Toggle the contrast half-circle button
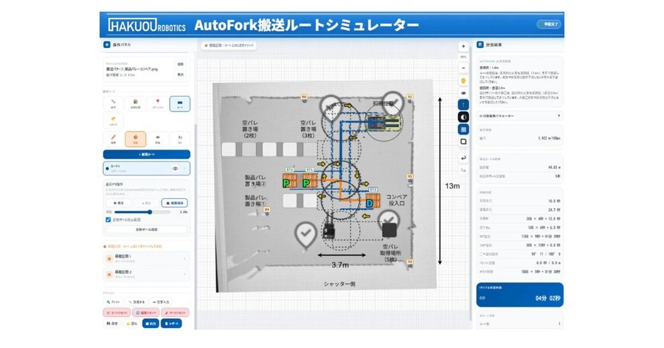664x348 pixels. coord(463,117)
